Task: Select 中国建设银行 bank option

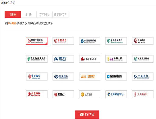Action: point(90,41)
